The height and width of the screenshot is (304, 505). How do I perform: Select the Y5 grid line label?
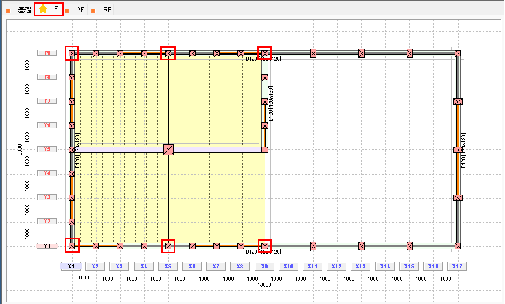(47, 149)
